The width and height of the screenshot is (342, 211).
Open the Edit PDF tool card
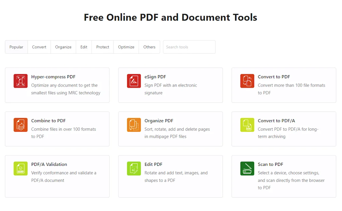click(170, 176)
